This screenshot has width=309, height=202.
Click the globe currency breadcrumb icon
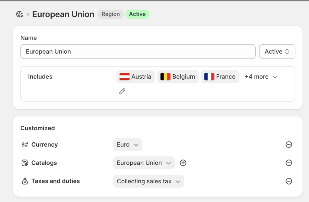pos(19,14)
